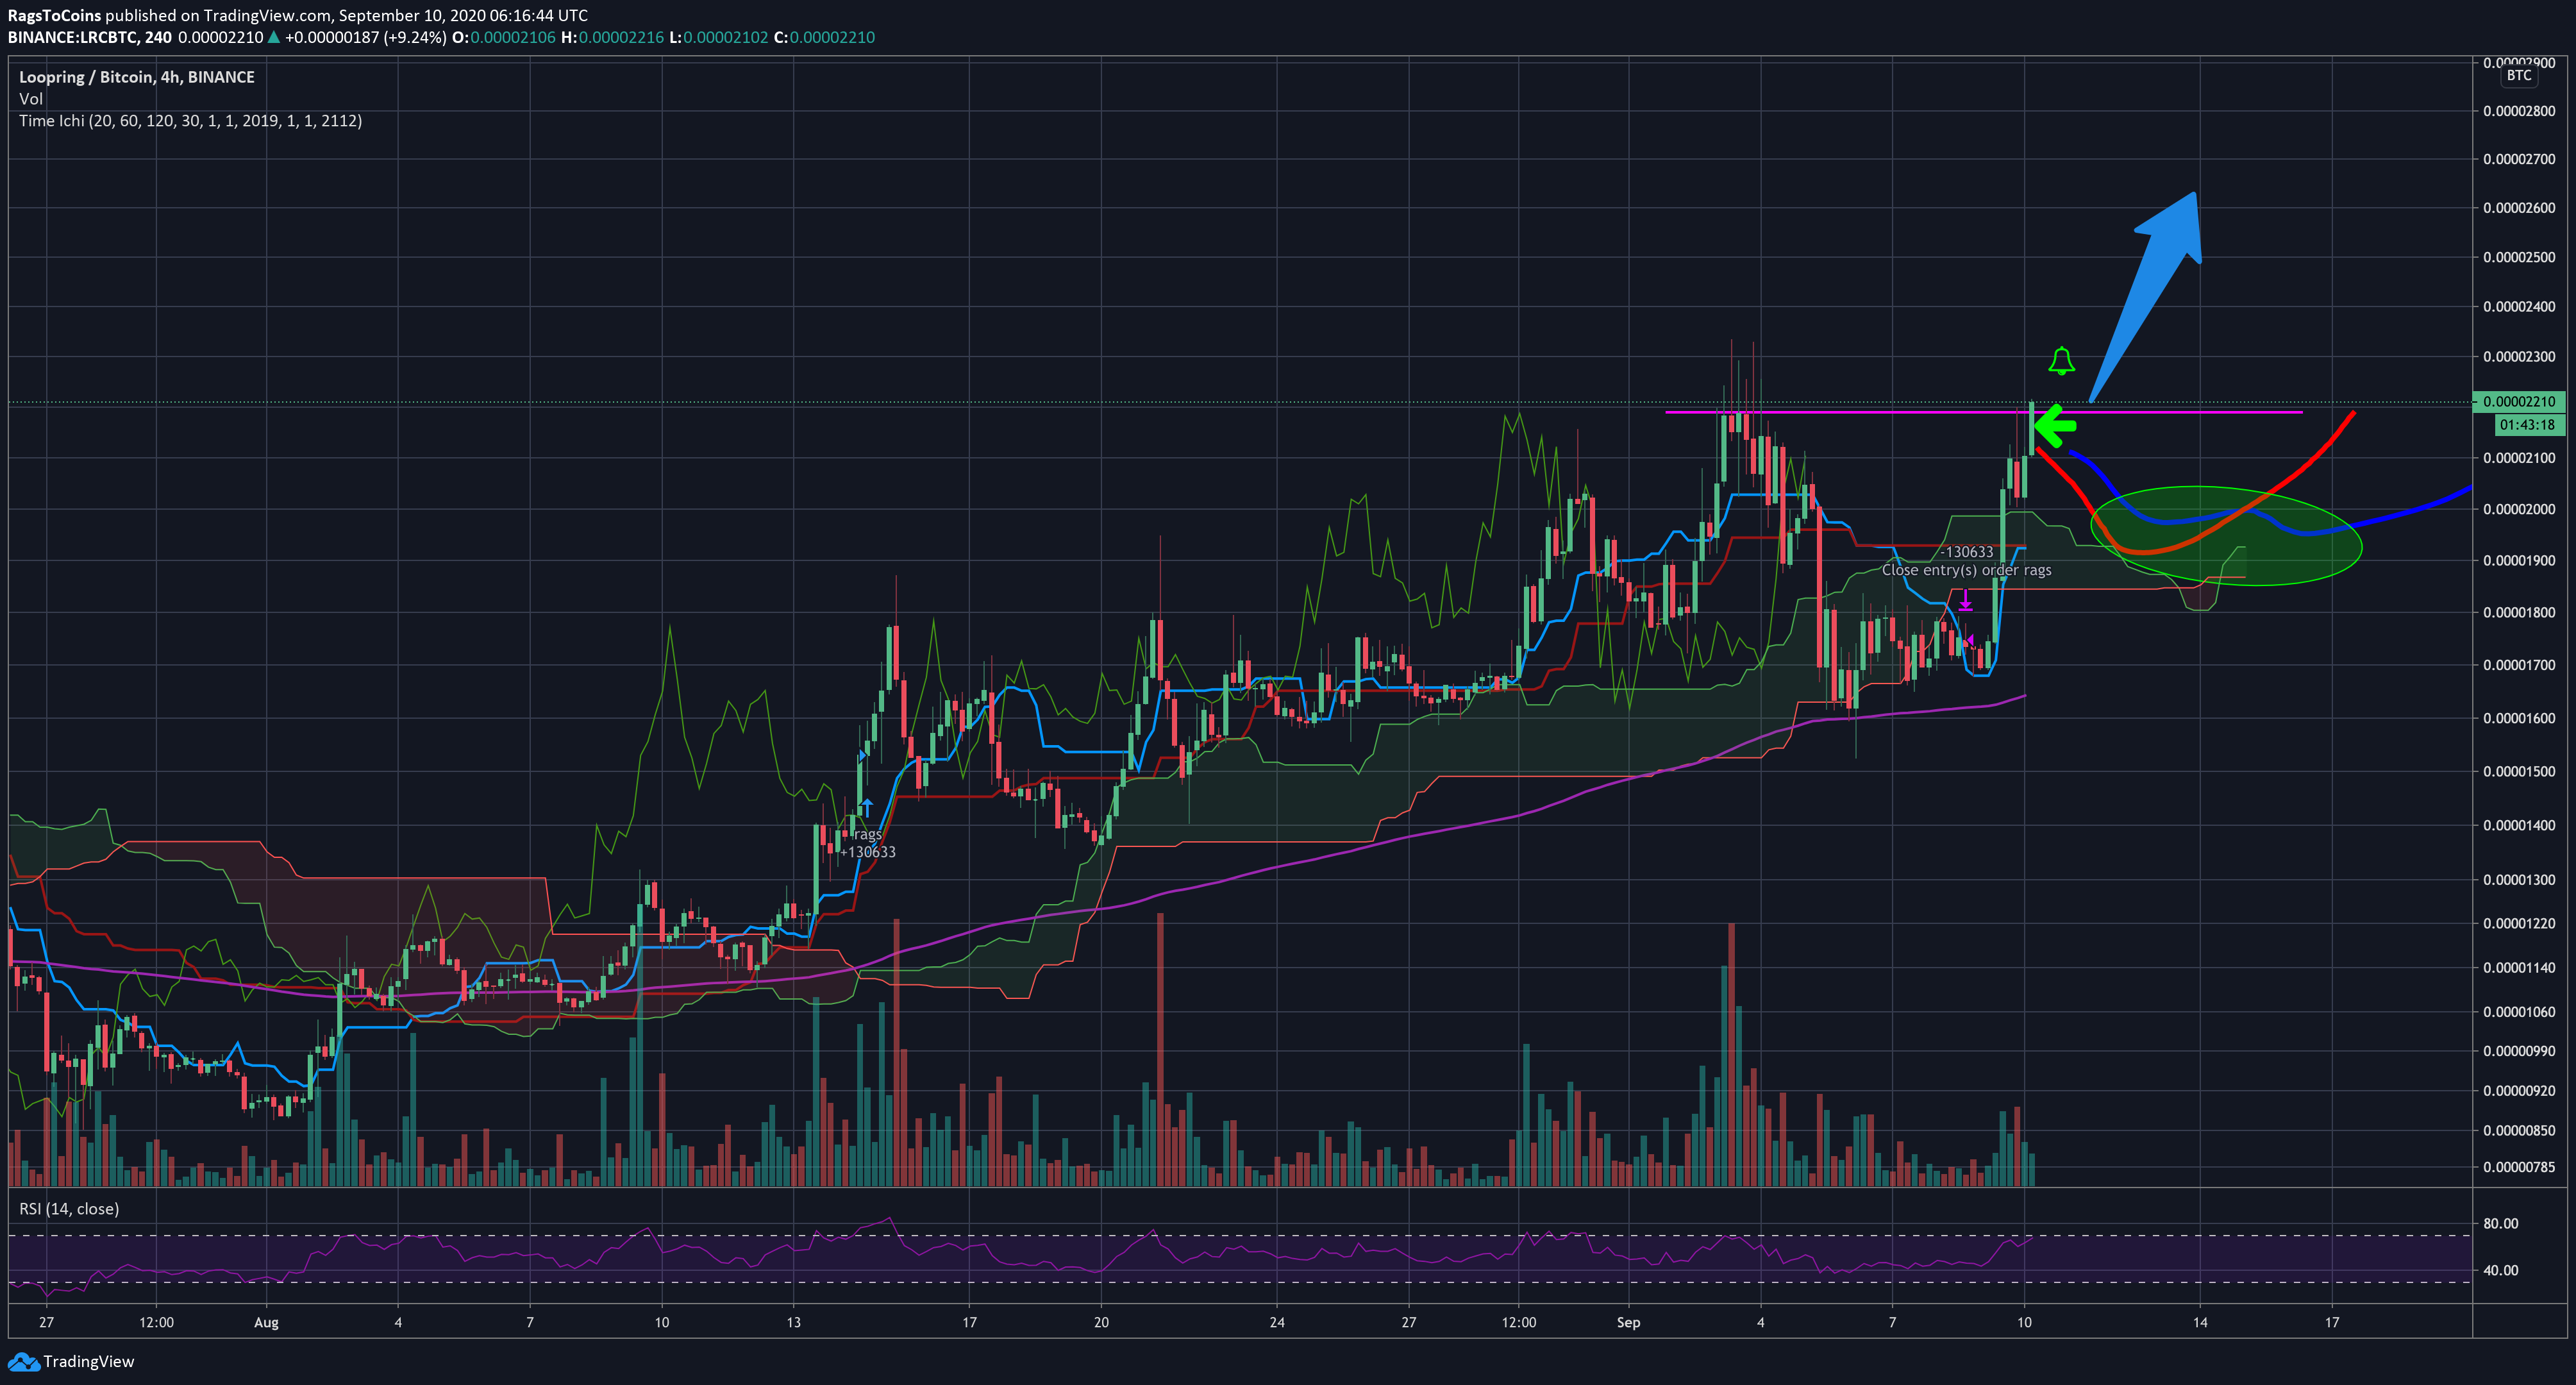Viewport: 2576px width, 1385px height.
Task: Select the Vol indicator legend
Action: coord(31,99)
